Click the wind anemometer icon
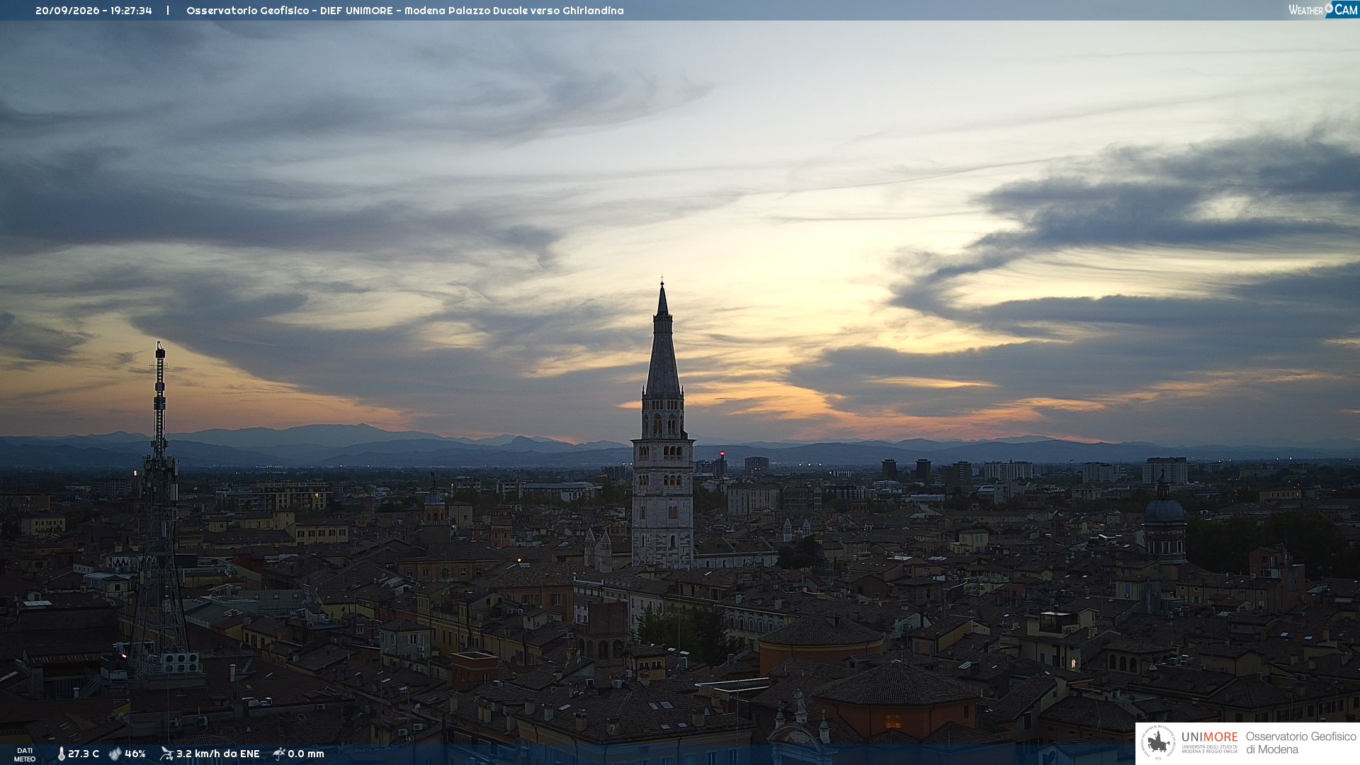1360x765 pixels. click(x=166, y=754)
